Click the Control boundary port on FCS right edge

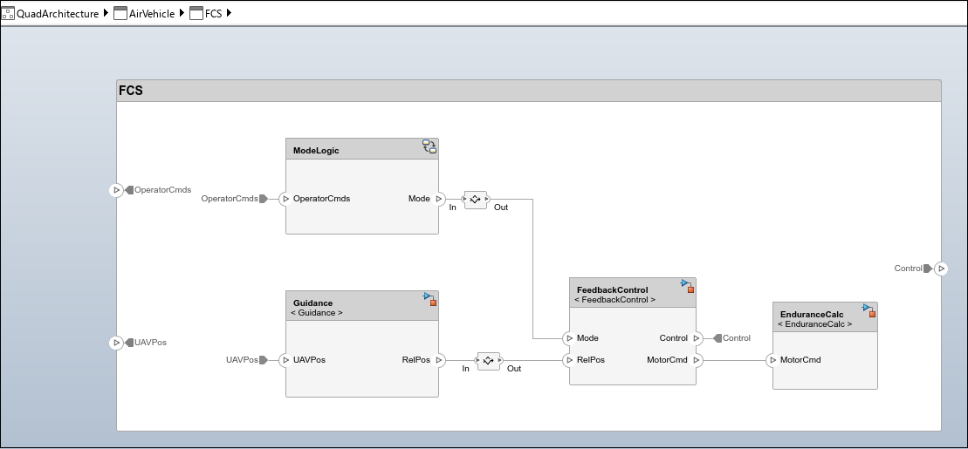(941, 269)
